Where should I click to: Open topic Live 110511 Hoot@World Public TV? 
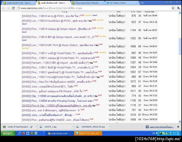click(x=59, y=77)
